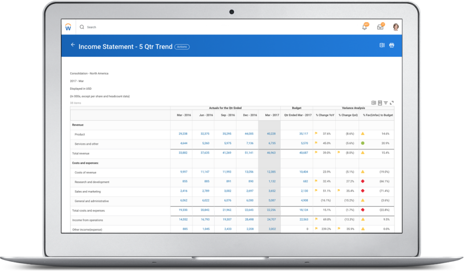The width and height of the screenshot is (464, 275).
Task: Open Other income value 2,433
Action: 228,229
